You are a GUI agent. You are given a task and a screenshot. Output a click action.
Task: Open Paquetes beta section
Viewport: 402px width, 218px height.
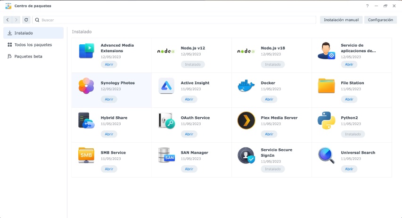pos(33,57)
